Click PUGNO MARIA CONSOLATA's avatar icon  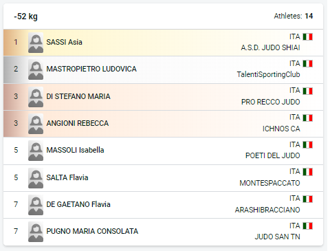[36, 232]
